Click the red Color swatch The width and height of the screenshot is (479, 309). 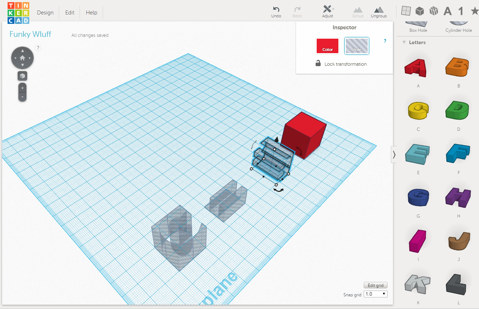pos(327,46)
